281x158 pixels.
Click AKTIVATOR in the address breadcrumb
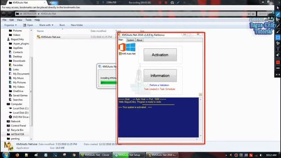tap(30, 14)
